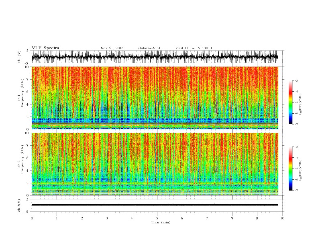
Task: Click time axis tick label '1'
Action: click(57, 218)
